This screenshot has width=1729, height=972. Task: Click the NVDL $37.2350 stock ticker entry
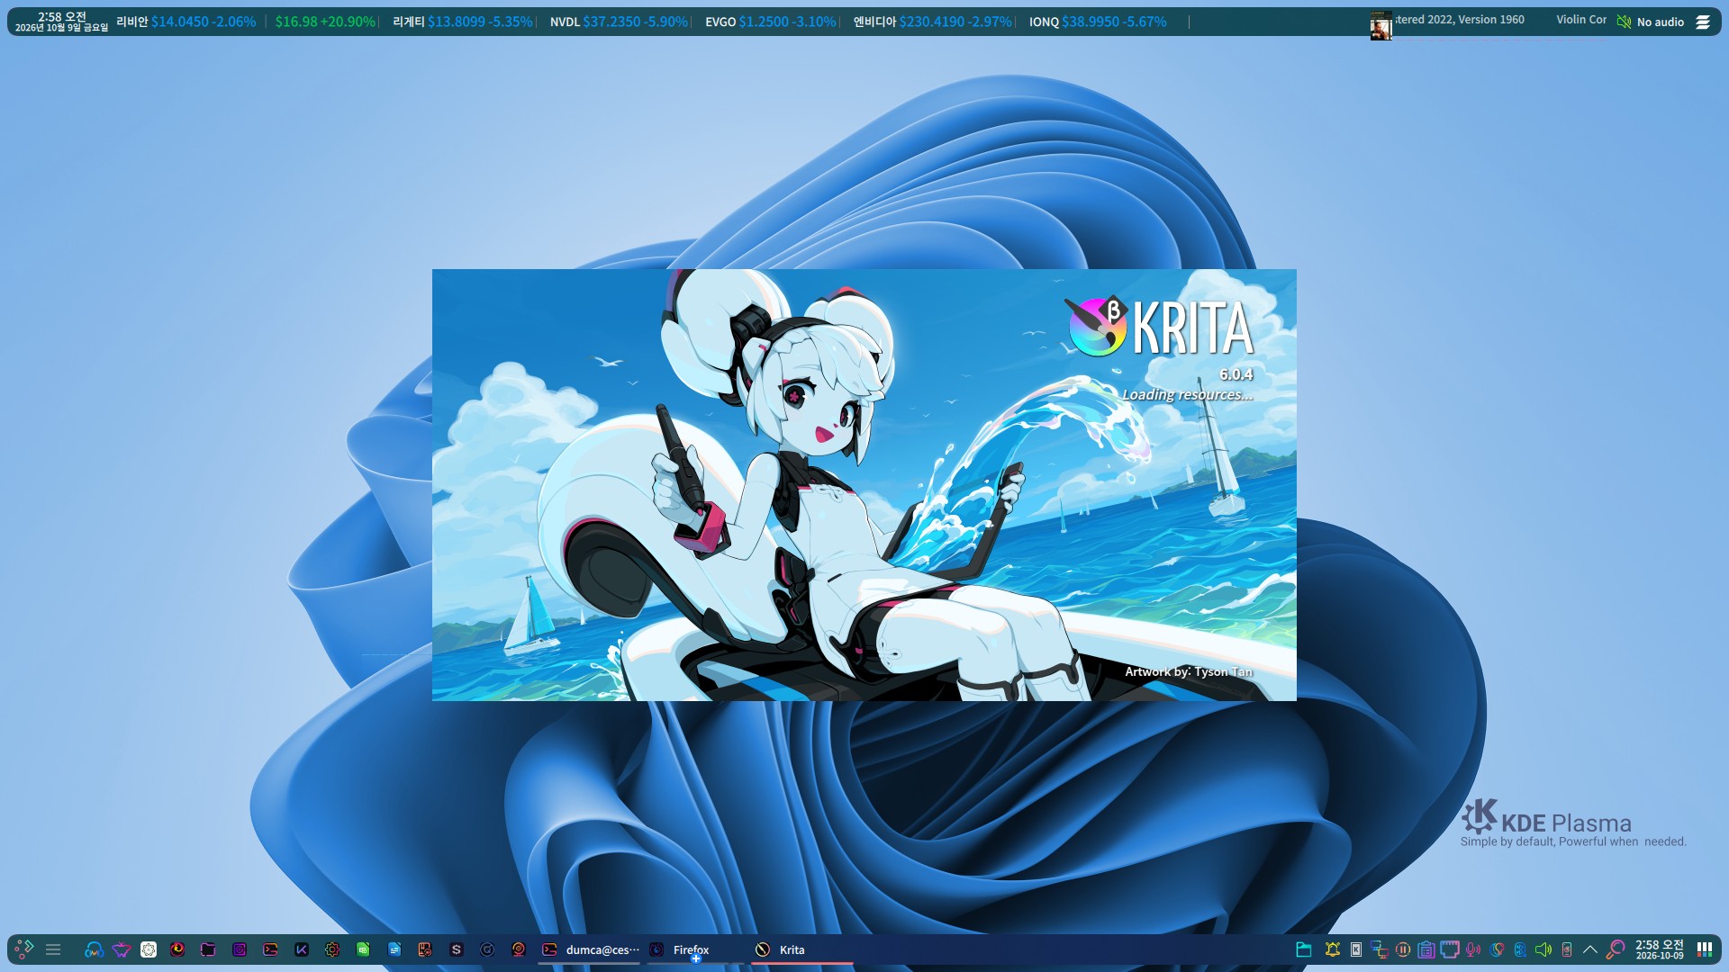click(619, 22)
